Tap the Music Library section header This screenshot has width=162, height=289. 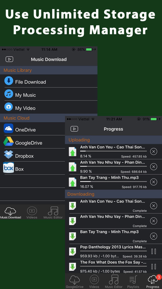click(49, 70)
